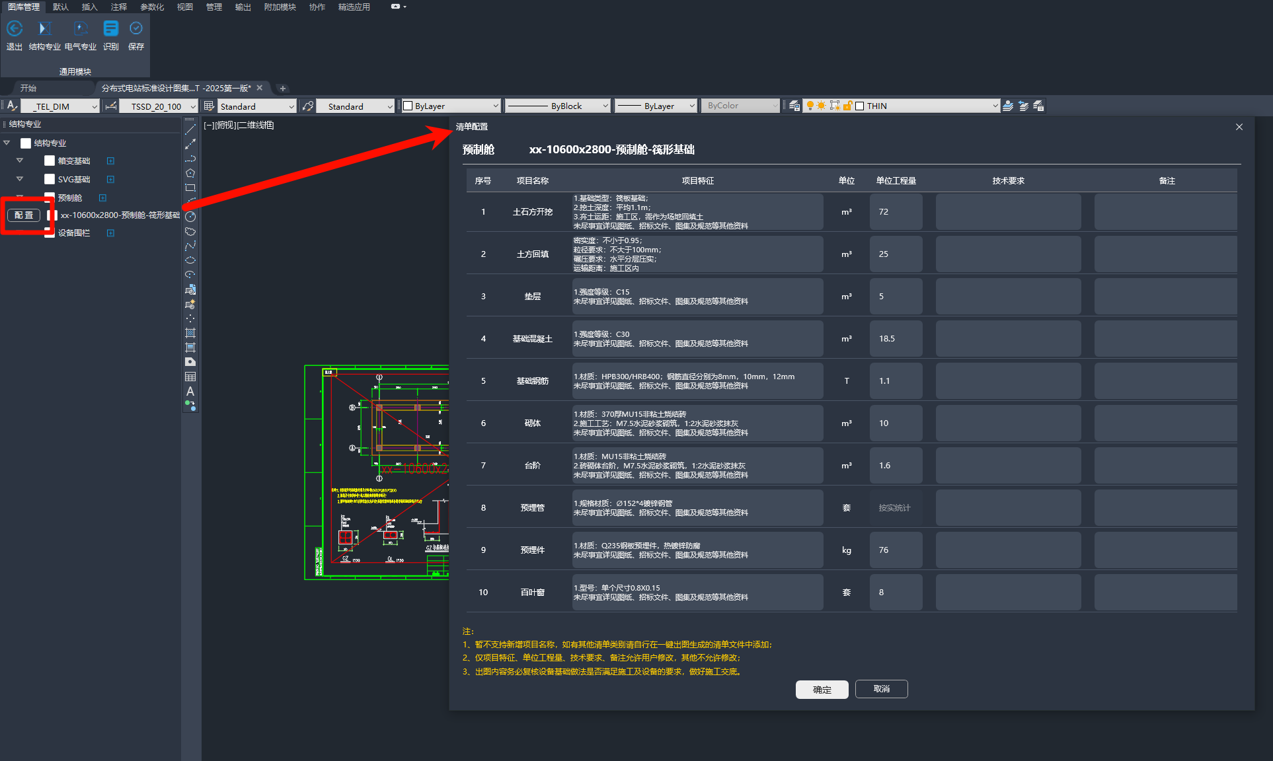Click the 退出 (exit) icon in ribbon
This screenshot has width=1273, height=761.
[x=15, y=29]
